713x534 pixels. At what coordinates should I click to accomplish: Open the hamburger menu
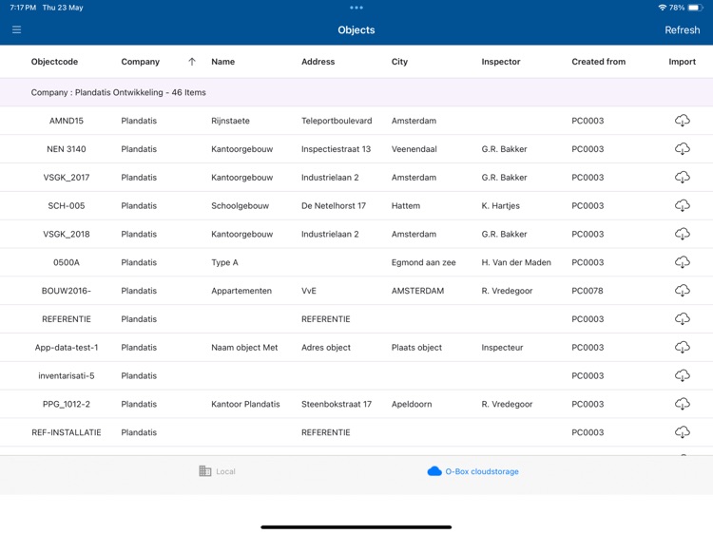pos(17,30)
